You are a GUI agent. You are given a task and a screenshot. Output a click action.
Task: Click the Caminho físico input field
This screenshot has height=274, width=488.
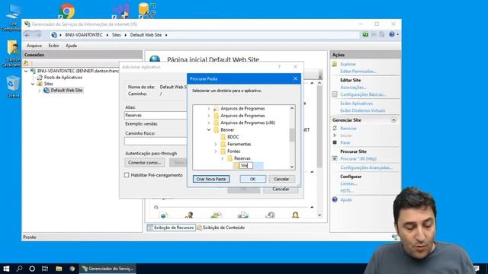(x=156, y=141)
